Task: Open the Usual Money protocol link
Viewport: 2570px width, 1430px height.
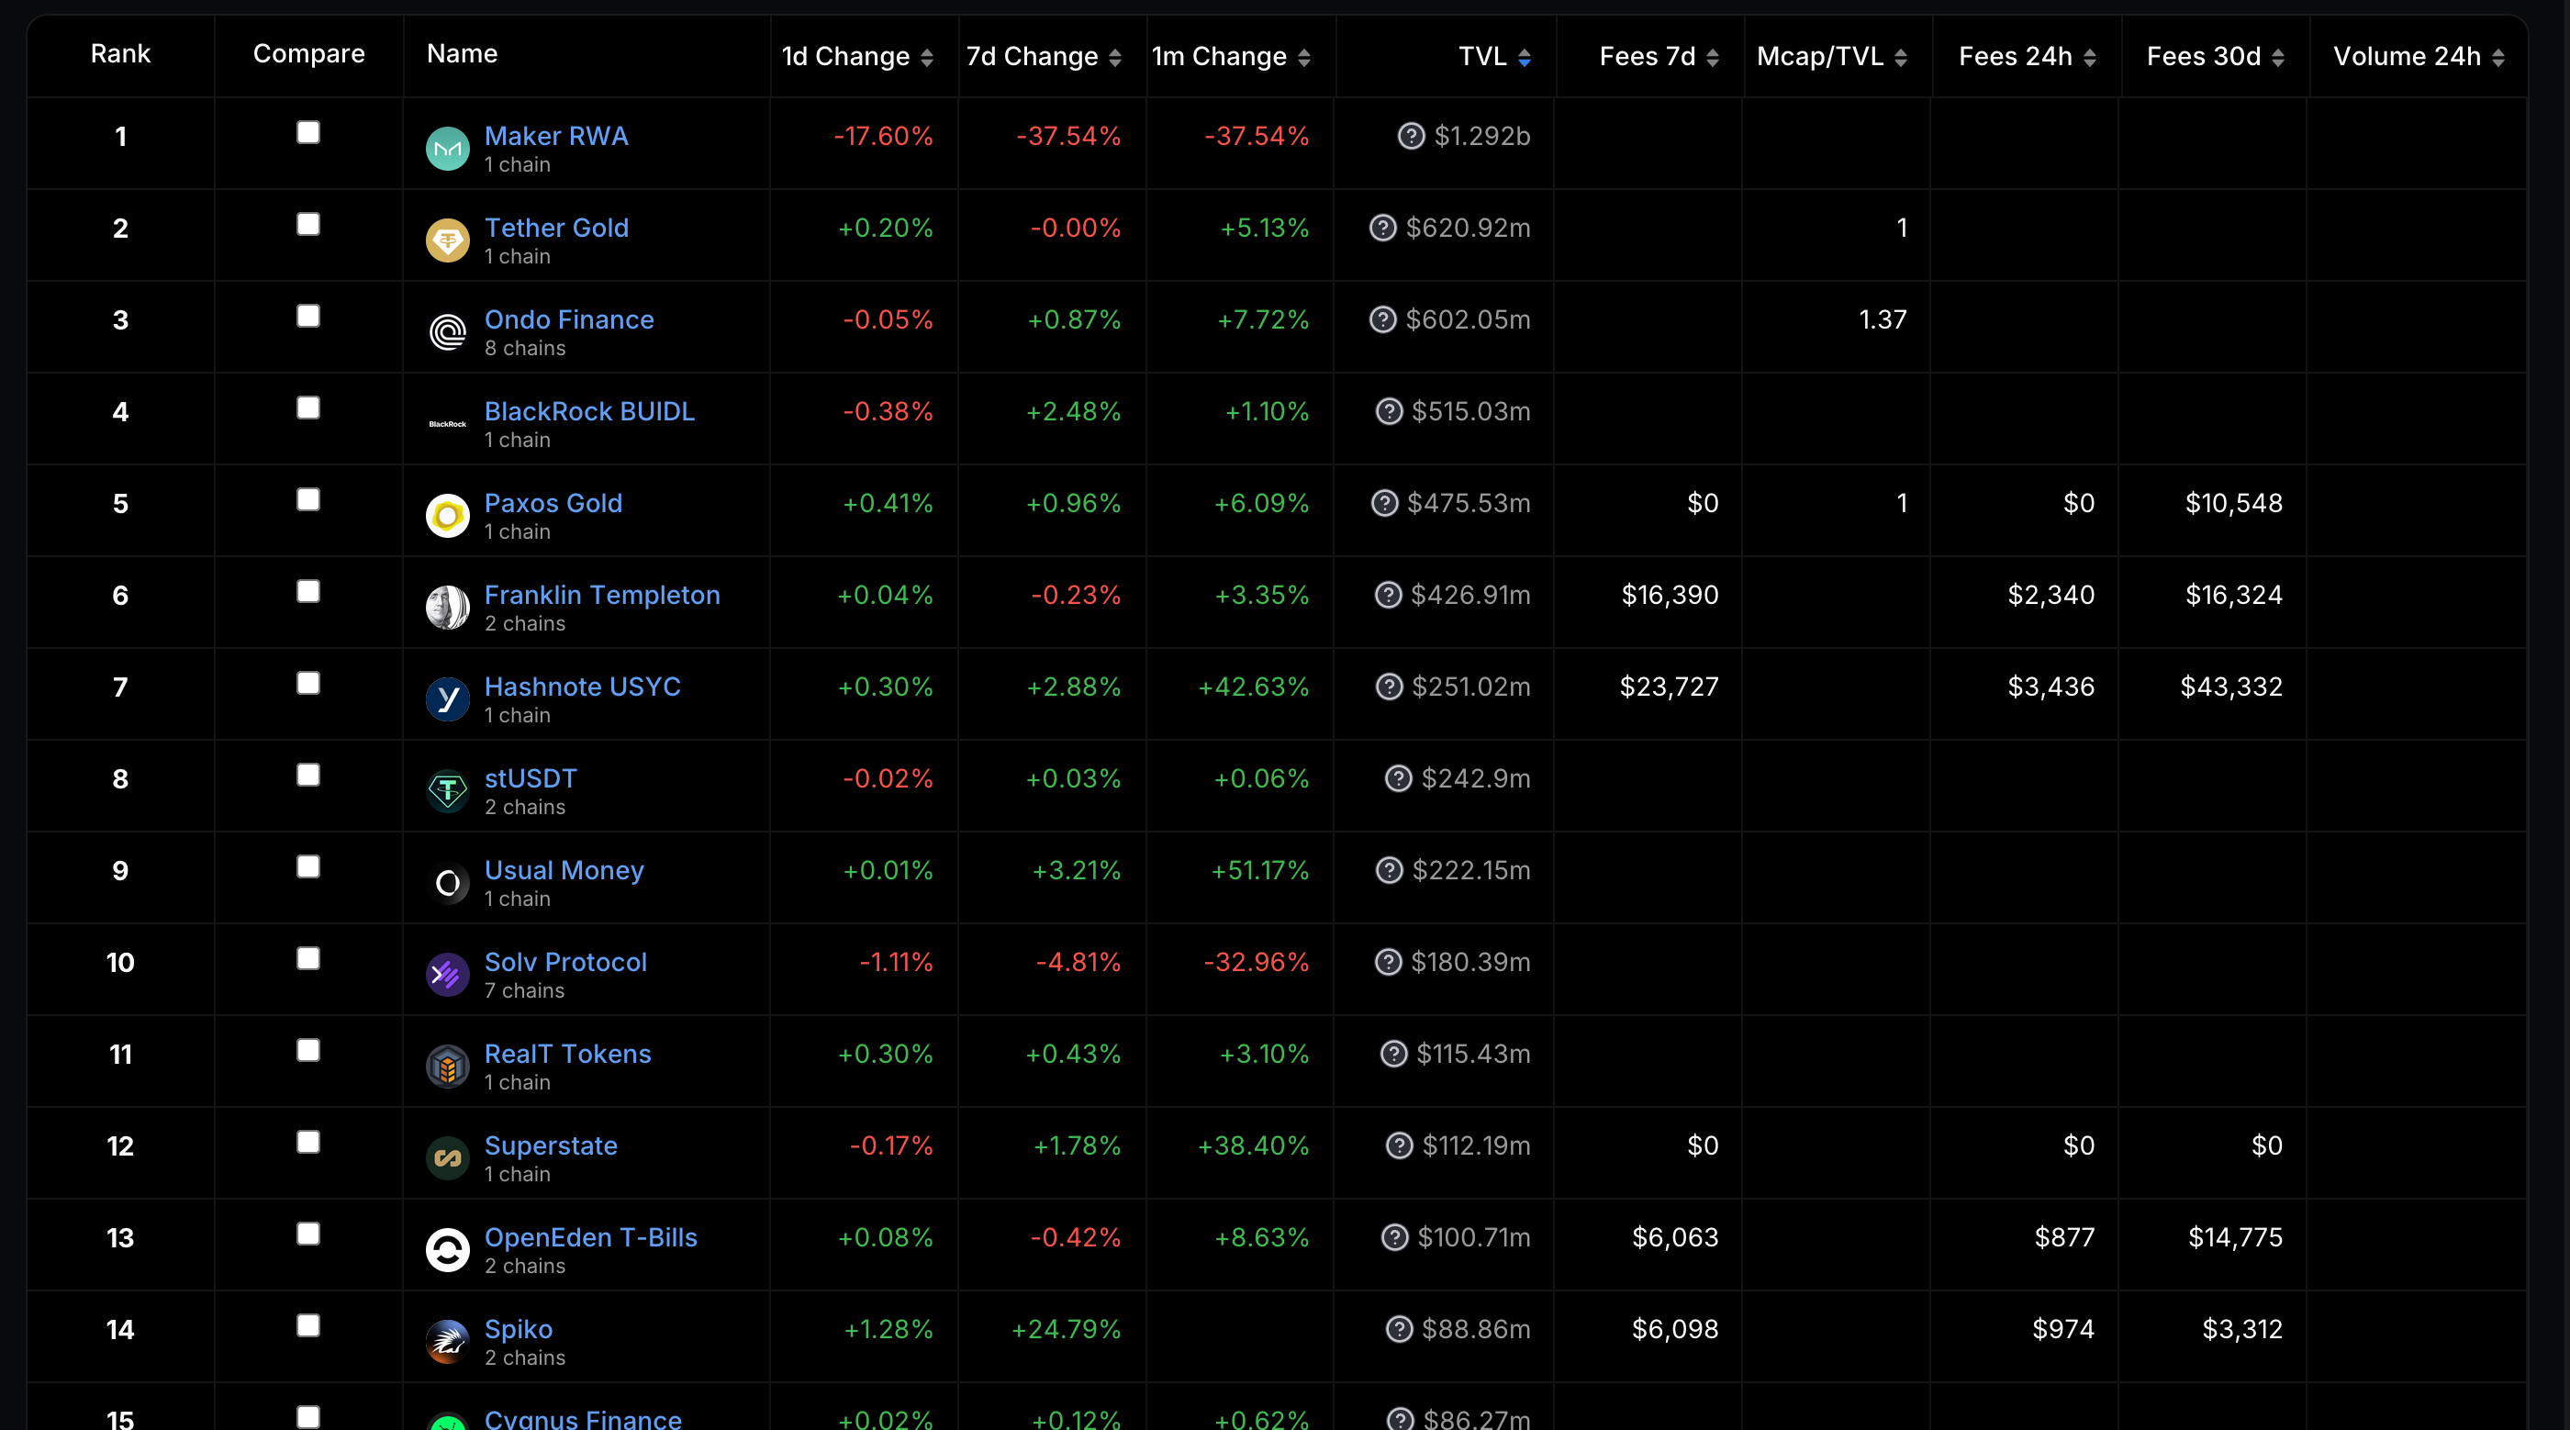Action: 564,870
